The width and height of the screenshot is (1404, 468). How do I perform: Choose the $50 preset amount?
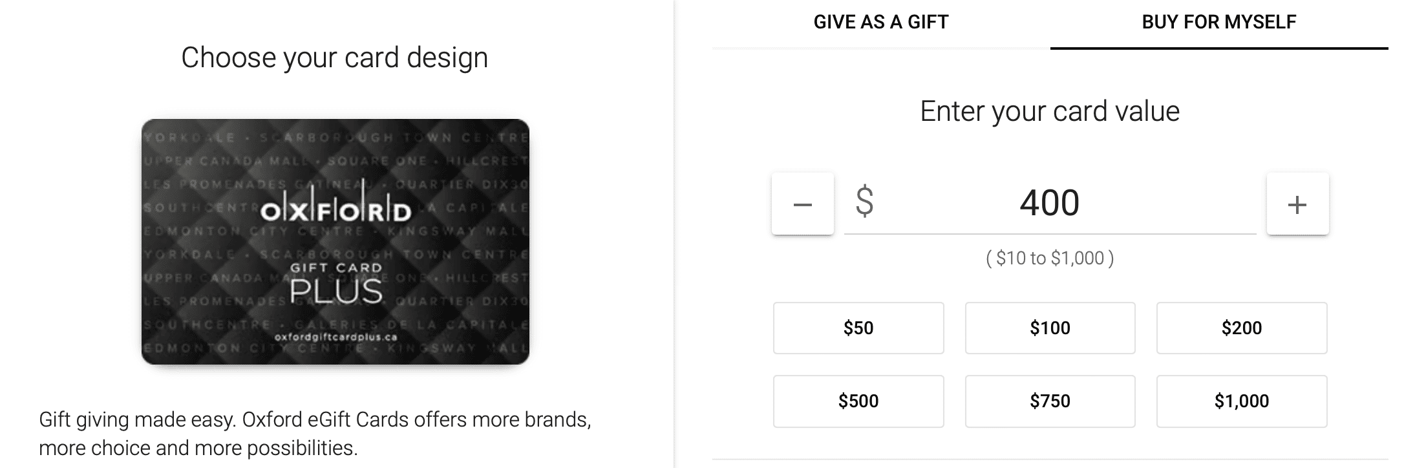coord(858,328)
